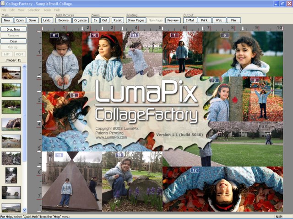Reset the zoom level
This screenshot has height=219, width=293.
[x=118, y=20]
